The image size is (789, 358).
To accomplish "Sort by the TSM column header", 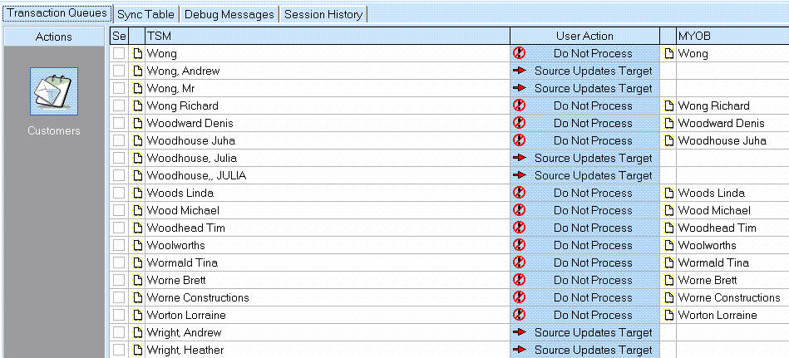I will click(x=327, y=37).
